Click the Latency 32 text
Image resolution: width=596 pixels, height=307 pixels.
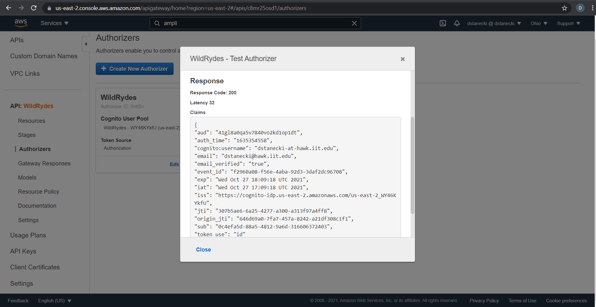pos(202,103)
